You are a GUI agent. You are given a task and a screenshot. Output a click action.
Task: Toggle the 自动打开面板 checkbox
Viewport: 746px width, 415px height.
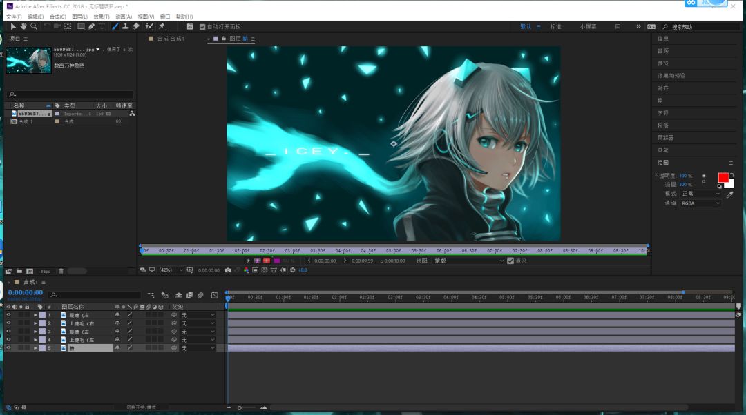pos(202,27)
